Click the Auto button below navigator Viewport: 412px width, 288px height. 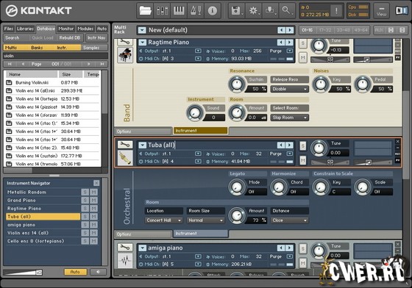(75, 272)
